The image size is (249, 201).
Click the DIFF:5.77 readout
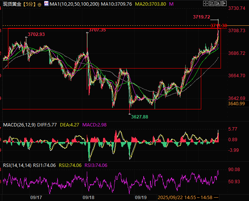[47, 125]
